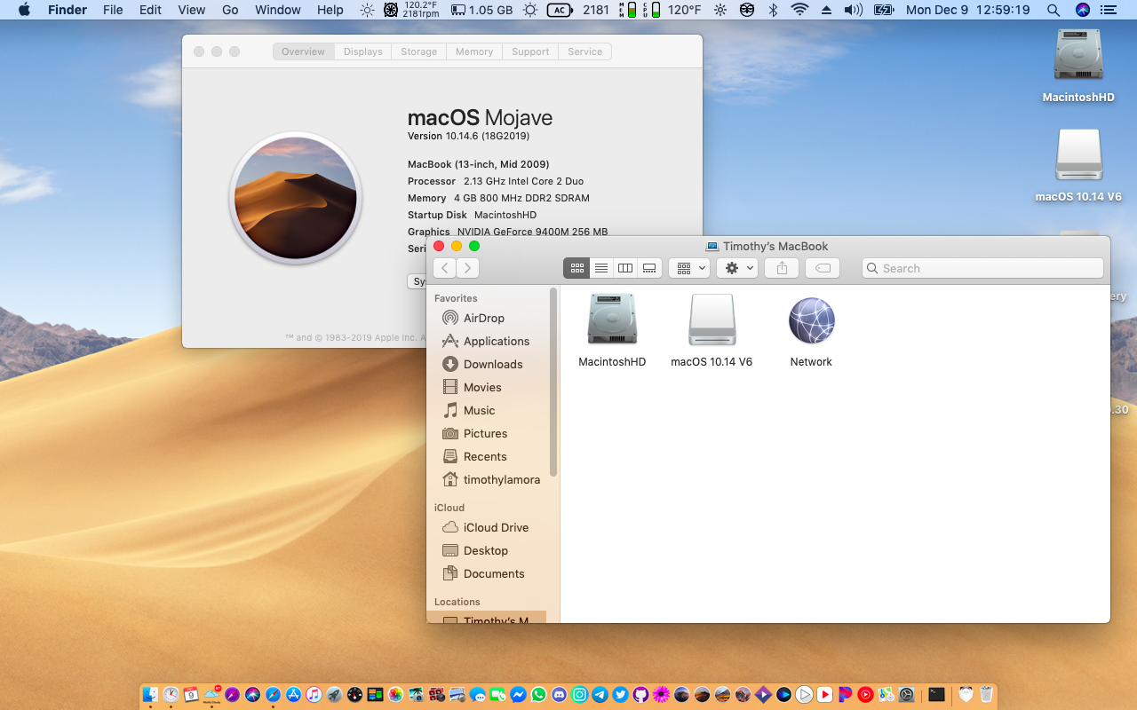
Task: Click the battery status menu bar icon
Action: tap(884, 10)
